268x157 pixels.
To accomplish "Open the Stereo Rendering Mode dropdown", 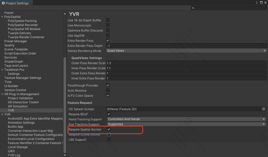I will click(186, 51).
